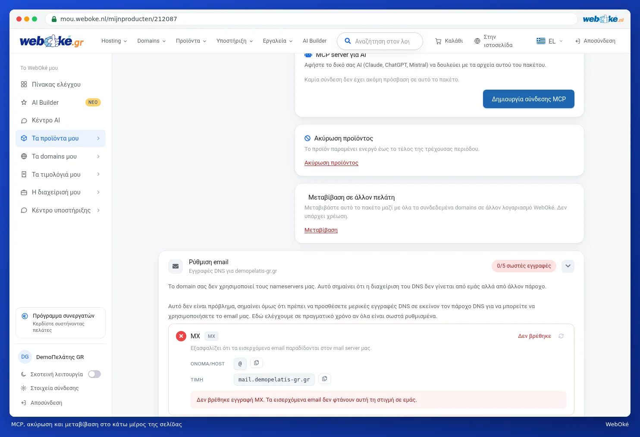Click the Τα προϊόντα μου box icon
The height and width of the screenshot is (437, 640).
[24, 138]
